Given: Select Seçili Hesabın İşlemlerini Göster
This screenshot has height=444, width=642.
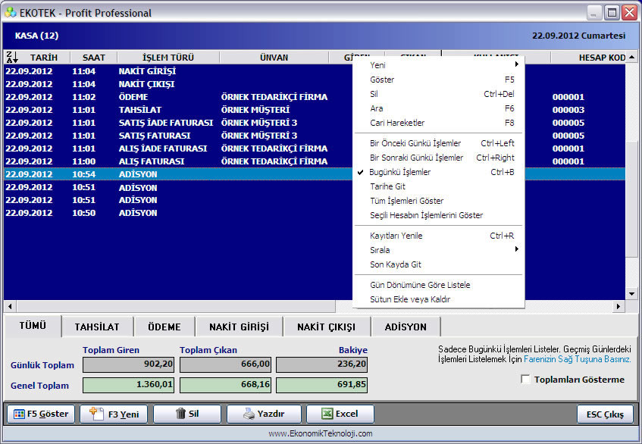Looking at the screenshot, I should (439, 215).
